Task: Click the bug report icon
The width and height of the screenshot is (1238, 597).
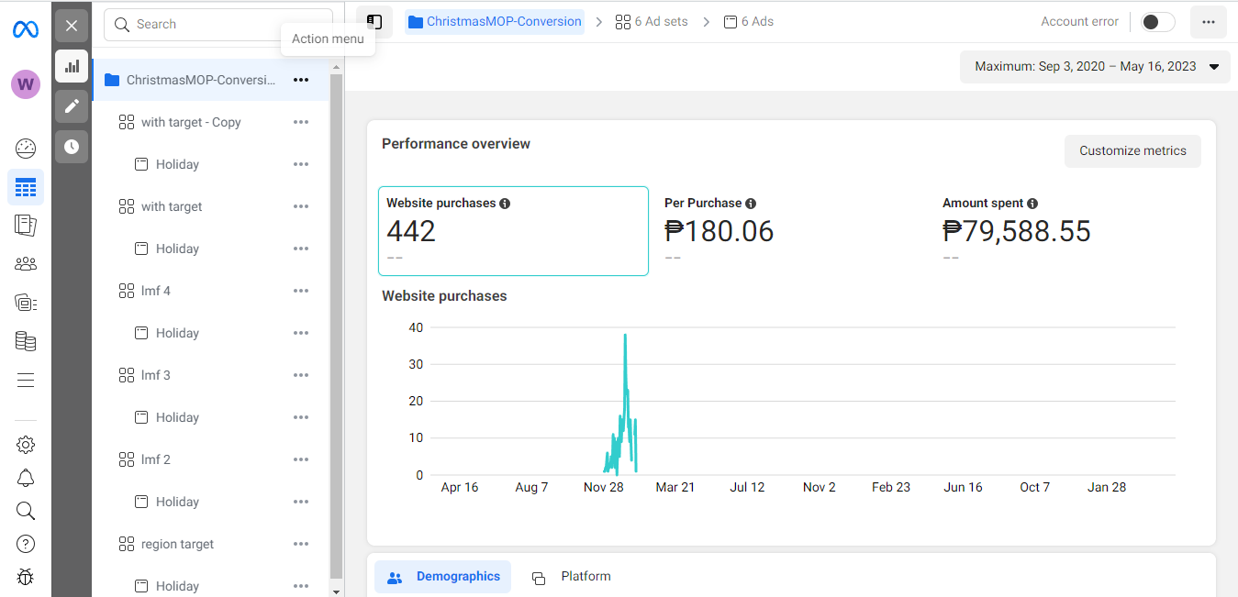Action: pyautogui.click(x=26, y=577)
